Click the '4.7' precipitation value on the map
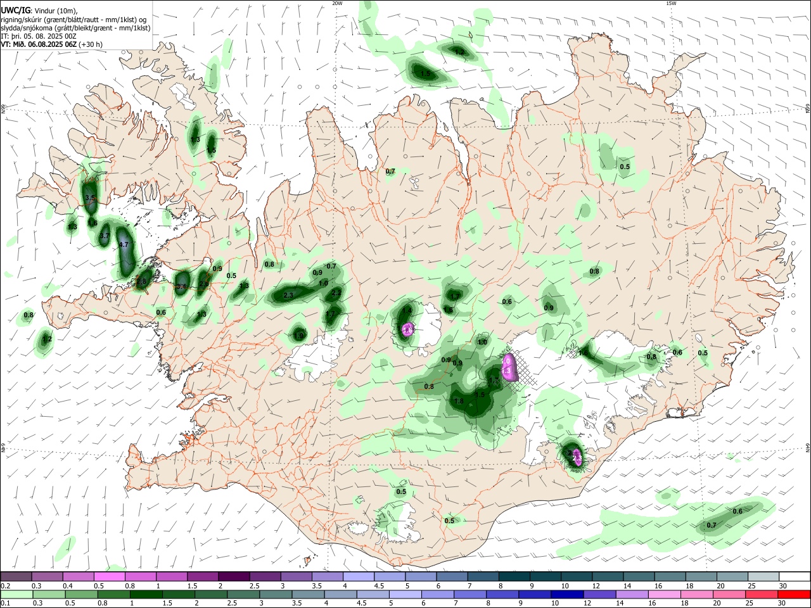Screen dimensions: 811x608 point(124,244)
